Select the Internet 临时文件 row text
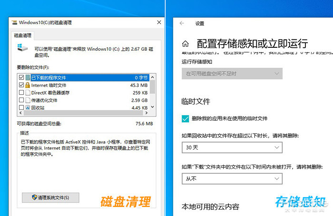 [x=49, y=85]
